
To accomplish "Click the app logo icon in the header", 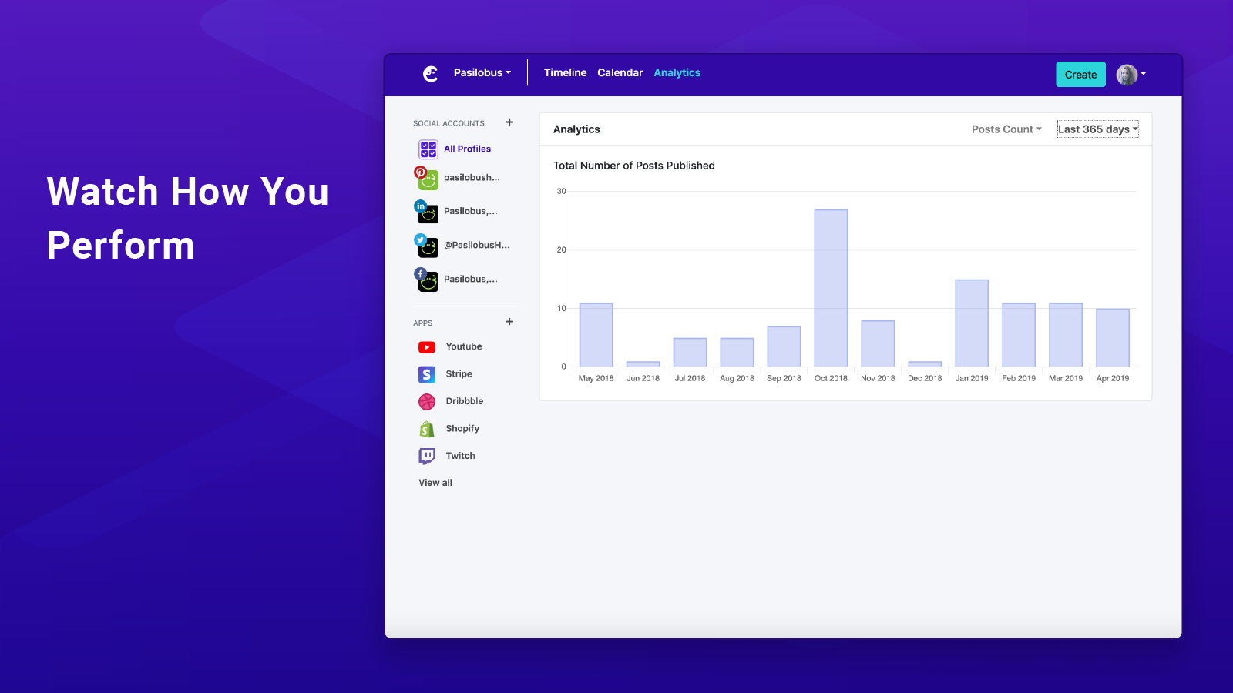I will [431, 73].
